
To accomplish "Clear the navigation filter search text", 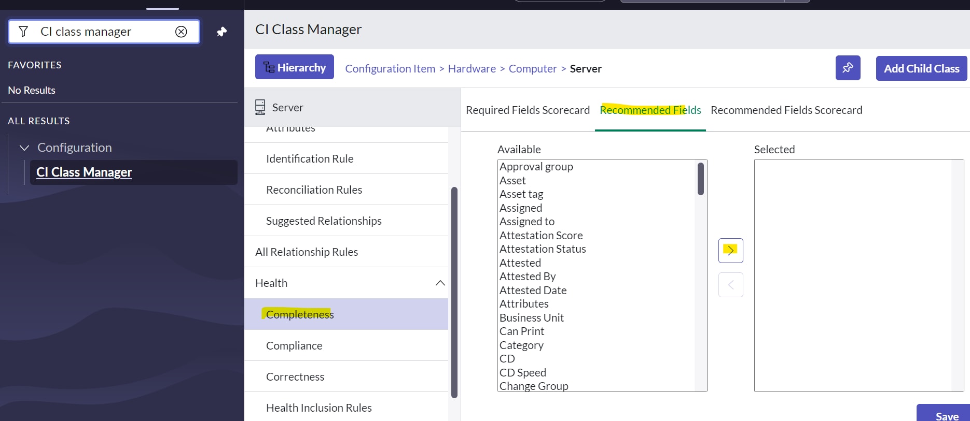I will [x=181, y=32].
